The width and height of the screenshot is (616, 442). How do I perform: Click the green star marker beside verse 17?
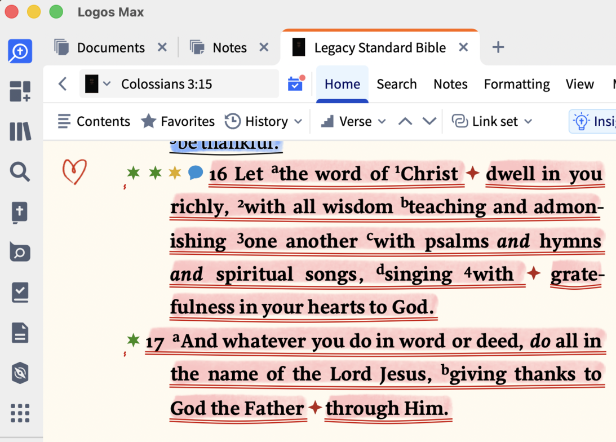point(133,340)
